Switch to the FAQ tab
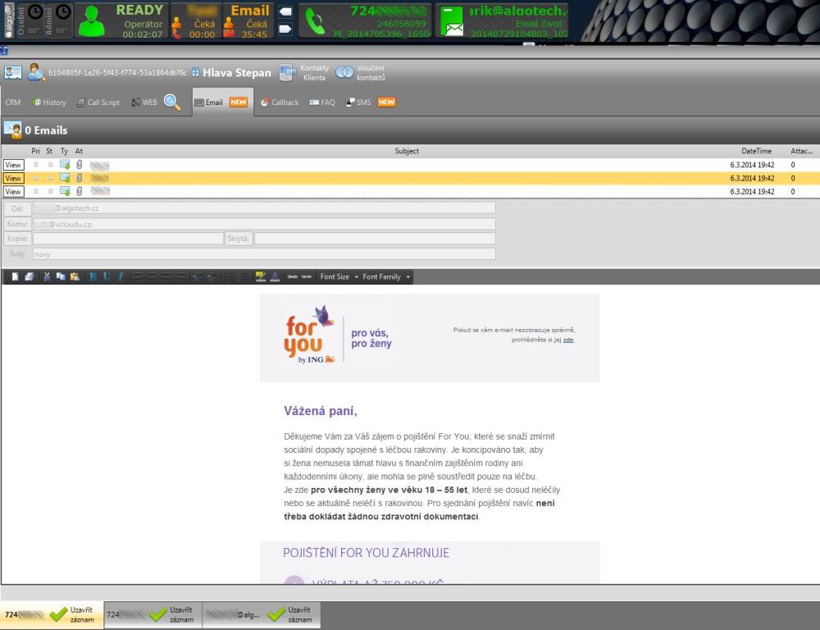Screen dimensions: 820x630 322,103
